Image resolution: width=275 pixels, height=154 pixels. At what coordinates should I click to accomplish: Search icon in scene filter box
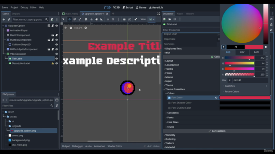[x=46, y=20]
